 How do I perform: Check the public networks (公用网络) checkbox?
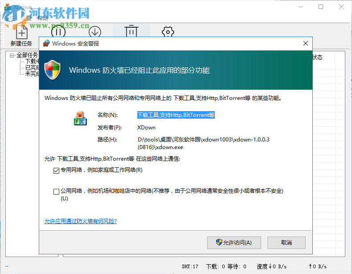tap(56, 191)
